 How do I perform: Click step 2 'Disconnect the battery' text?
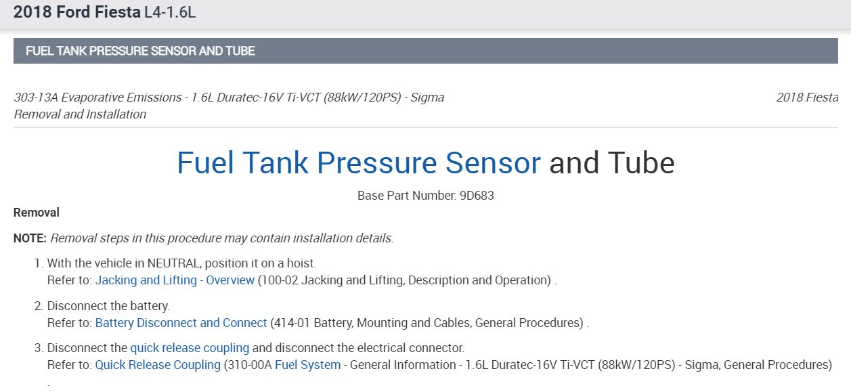click(108, 306)
